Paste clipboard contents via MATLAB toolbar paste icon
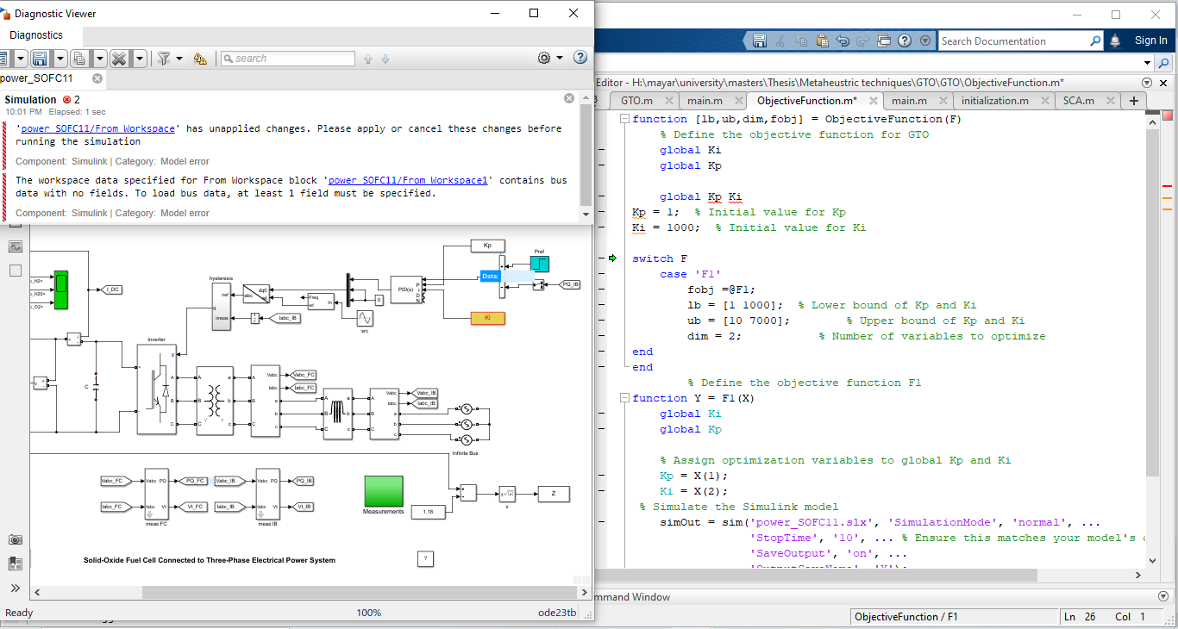This screenshot has height=629, width=1178. 823,40
